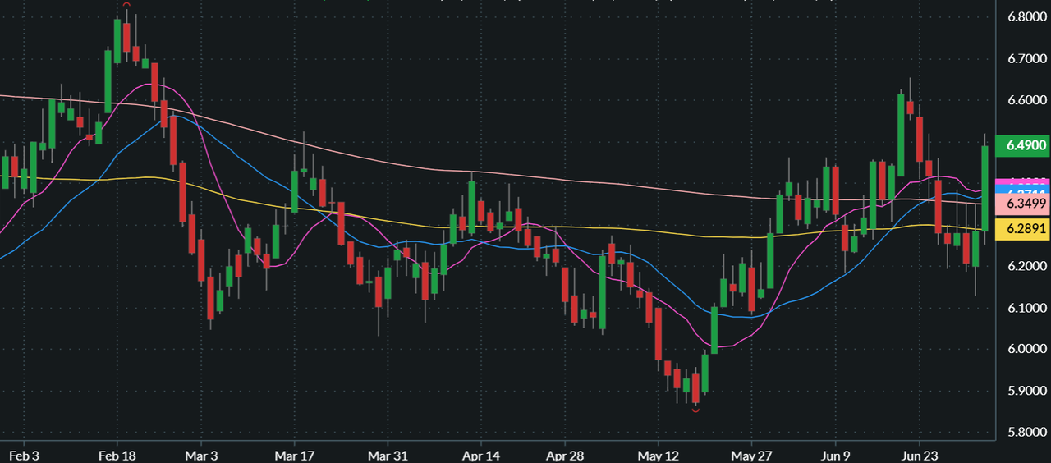The image size is (1051, 463).
Task: Click the pink 6.3499 moving average tag
Action: [1021, 204]
